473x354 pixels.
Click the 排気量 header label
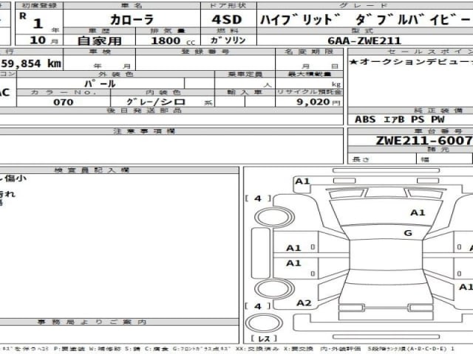(168, 31)
